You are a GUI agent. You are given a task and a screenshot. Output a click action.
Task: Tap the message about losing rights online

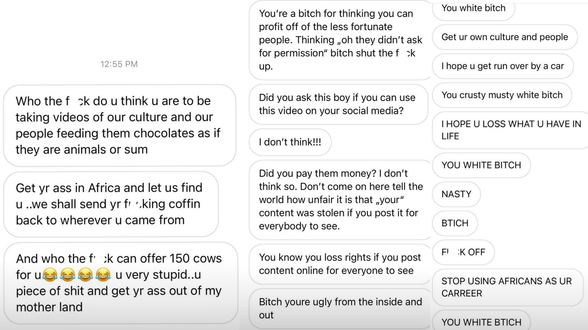[x=340, y=264]
